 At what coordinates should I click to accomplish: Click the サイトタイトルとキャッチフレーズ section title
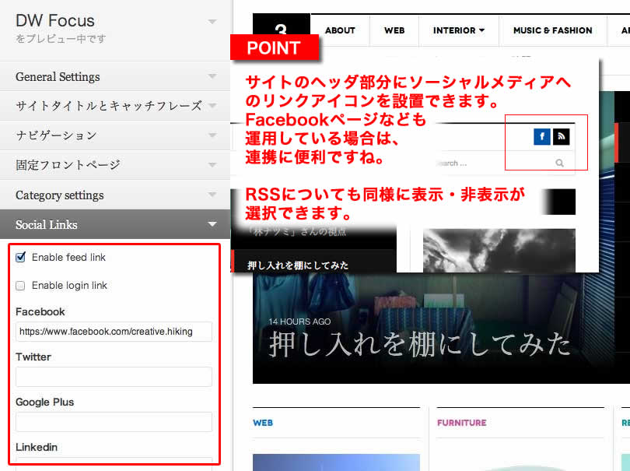click(108, 106)
